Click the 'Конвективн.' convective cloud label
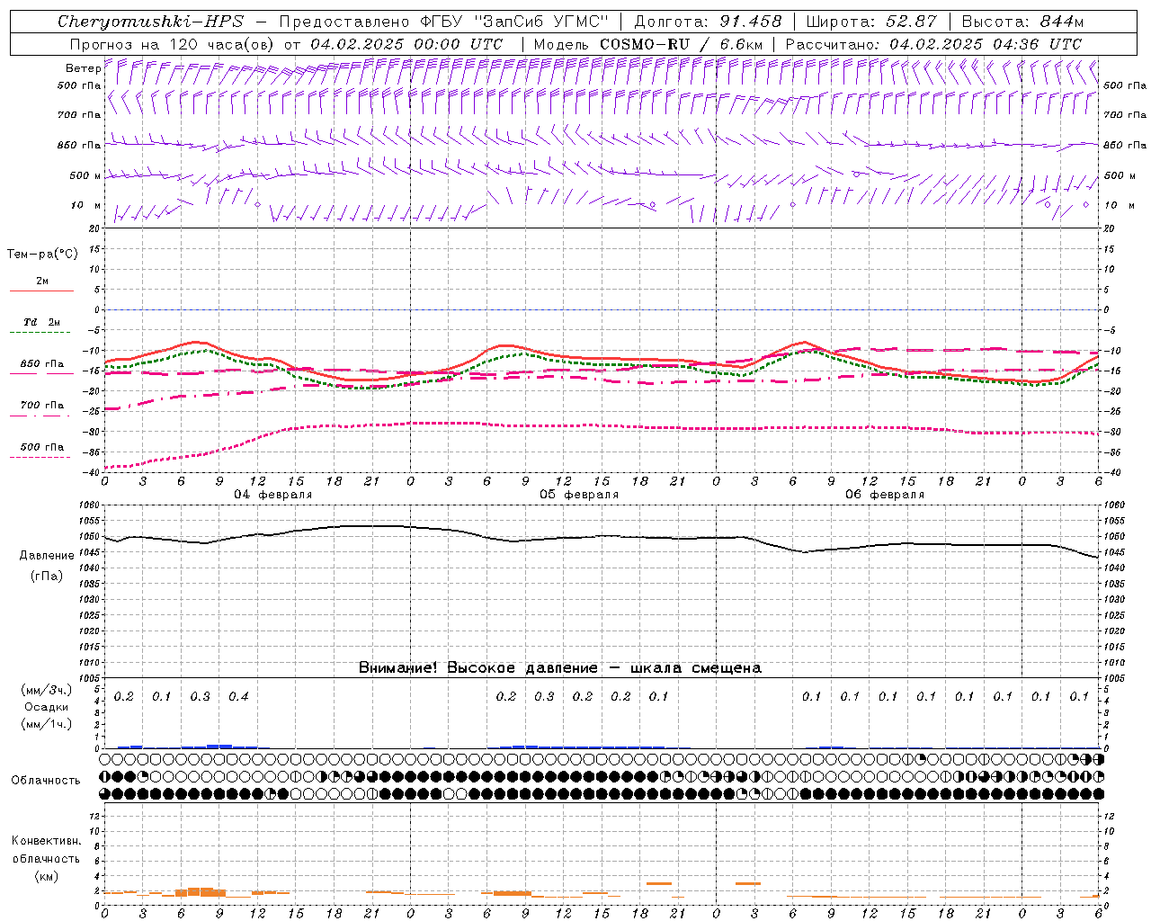 point(46,841)
